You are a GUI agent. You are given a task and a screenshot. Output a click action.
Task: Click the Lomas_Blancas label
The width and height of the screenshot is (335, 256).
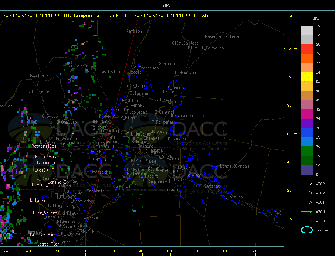pyautogui.click(x=234, y=166)
